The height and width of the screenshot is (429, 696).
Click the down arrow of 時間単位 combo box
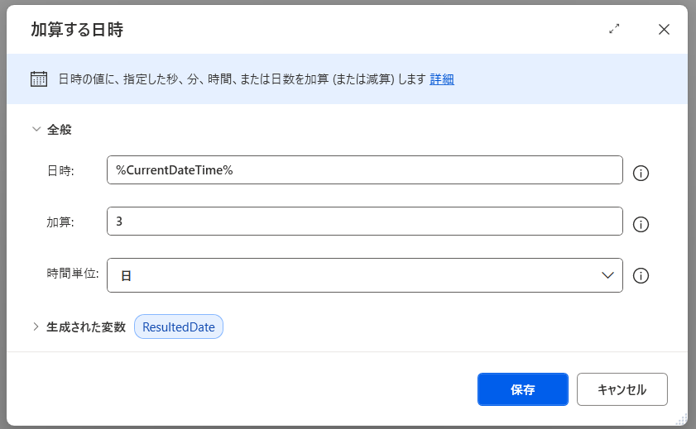607,275
